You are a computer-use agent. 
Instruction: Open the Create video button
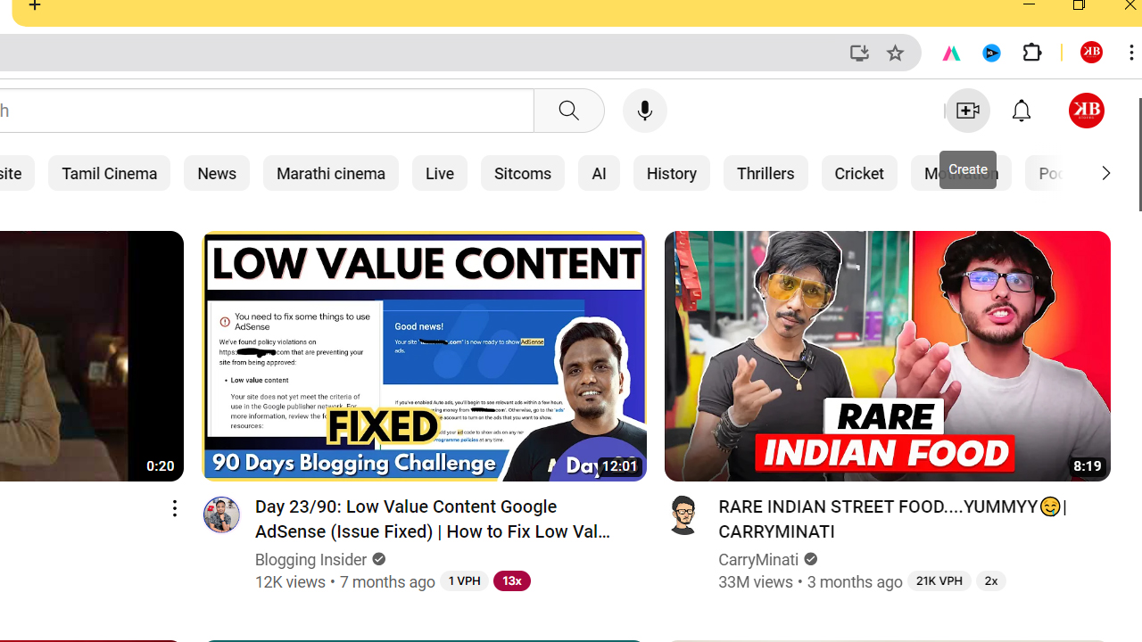pos(967,111)
